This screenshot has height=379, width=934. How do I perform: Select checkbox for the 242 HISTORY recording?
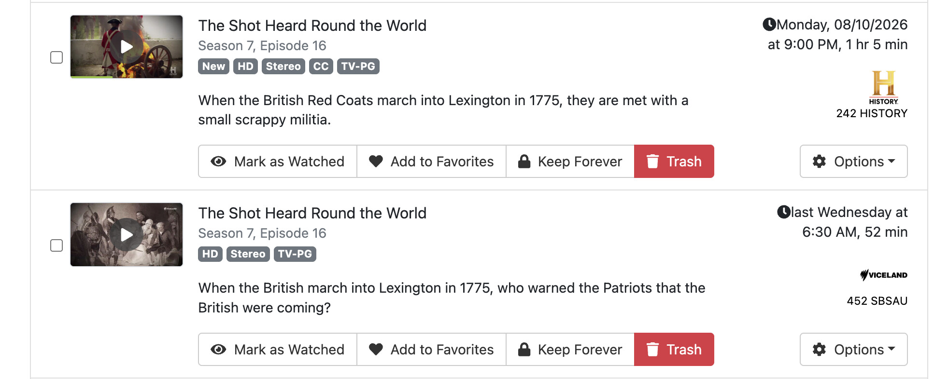point(57,57)
